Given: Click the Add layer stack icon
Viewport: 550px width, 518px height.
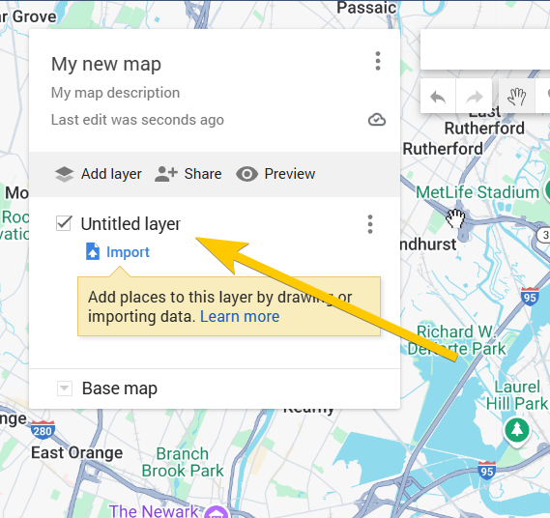Looking at the screenshot, I should (x=64, y=174).
